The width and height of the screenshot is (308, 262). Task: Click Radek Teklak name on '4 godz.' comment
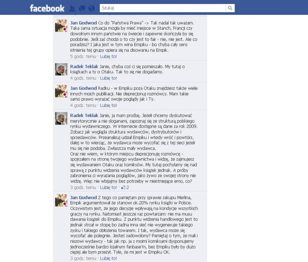[84, 66]
